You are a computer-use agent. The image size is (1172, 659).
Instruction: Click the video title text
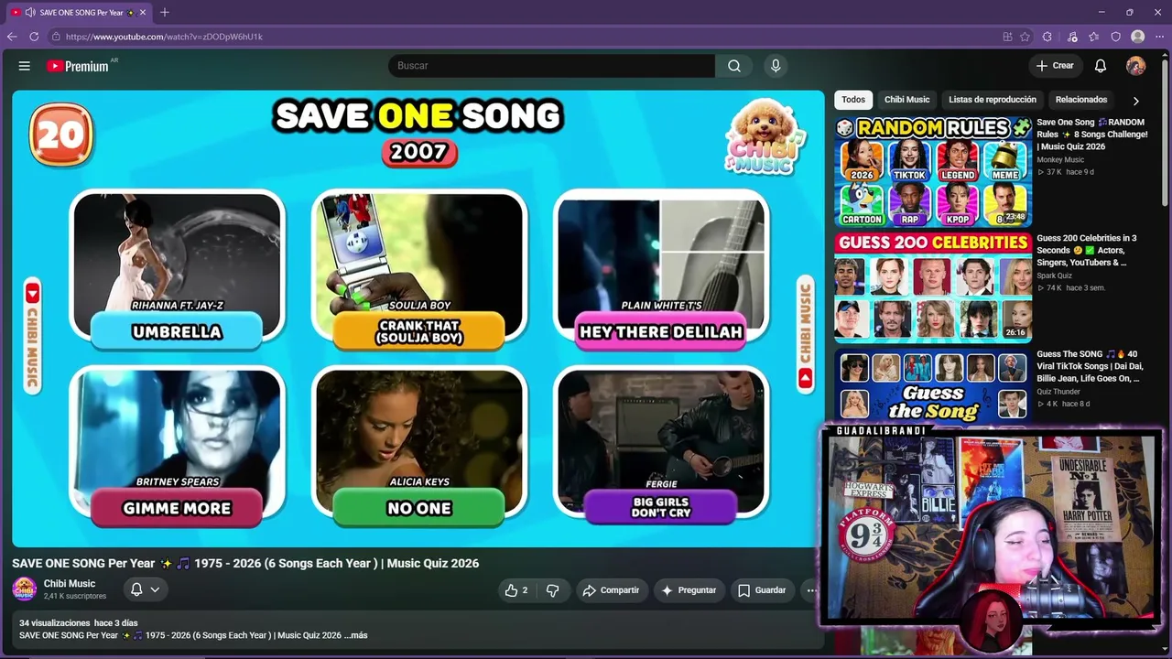coord(245,563)
